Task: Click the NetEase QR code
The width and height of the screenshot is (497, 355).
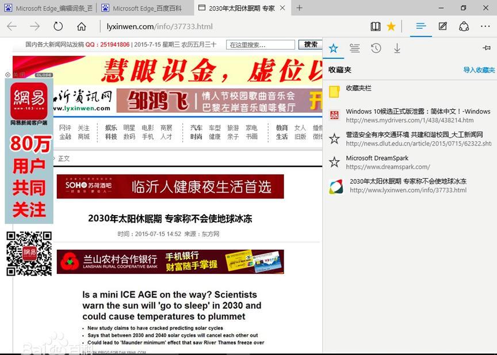Action: [x=29, y=253]
